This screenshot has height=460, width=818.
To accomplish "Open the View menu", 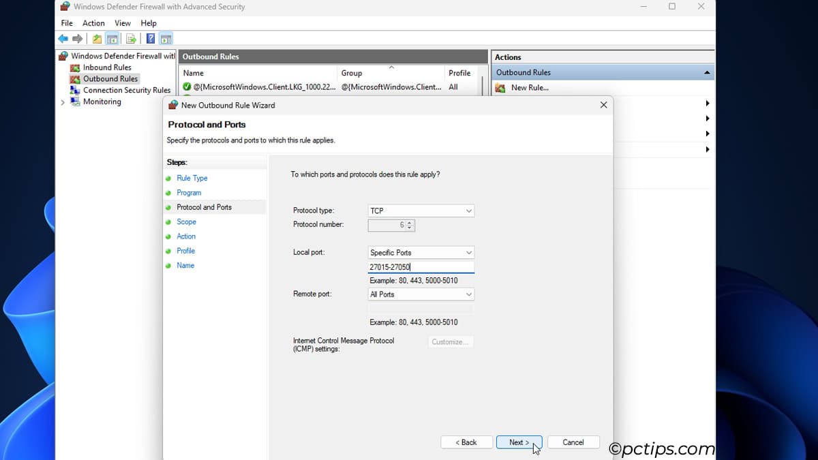I will coord(123,23).
